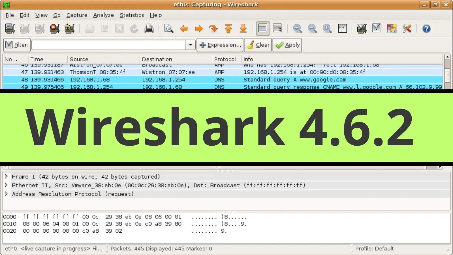Image resolution: width=453 pixels, height=255 pixels.
Task: Expand the Address Resolution Protocol section
Action: (x=6, y=194)
